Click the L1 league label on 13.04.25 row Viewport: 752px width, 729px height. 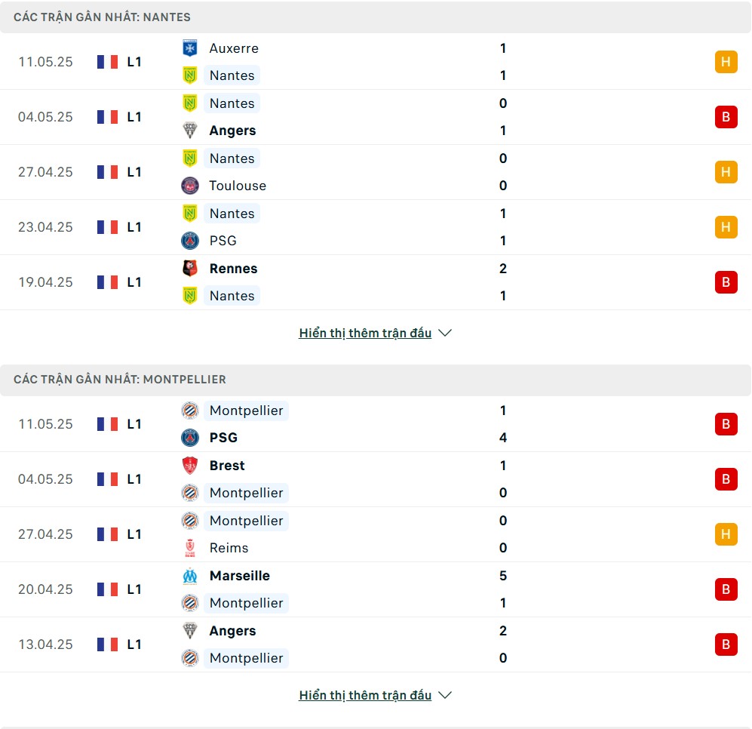[x=134, y=644]
